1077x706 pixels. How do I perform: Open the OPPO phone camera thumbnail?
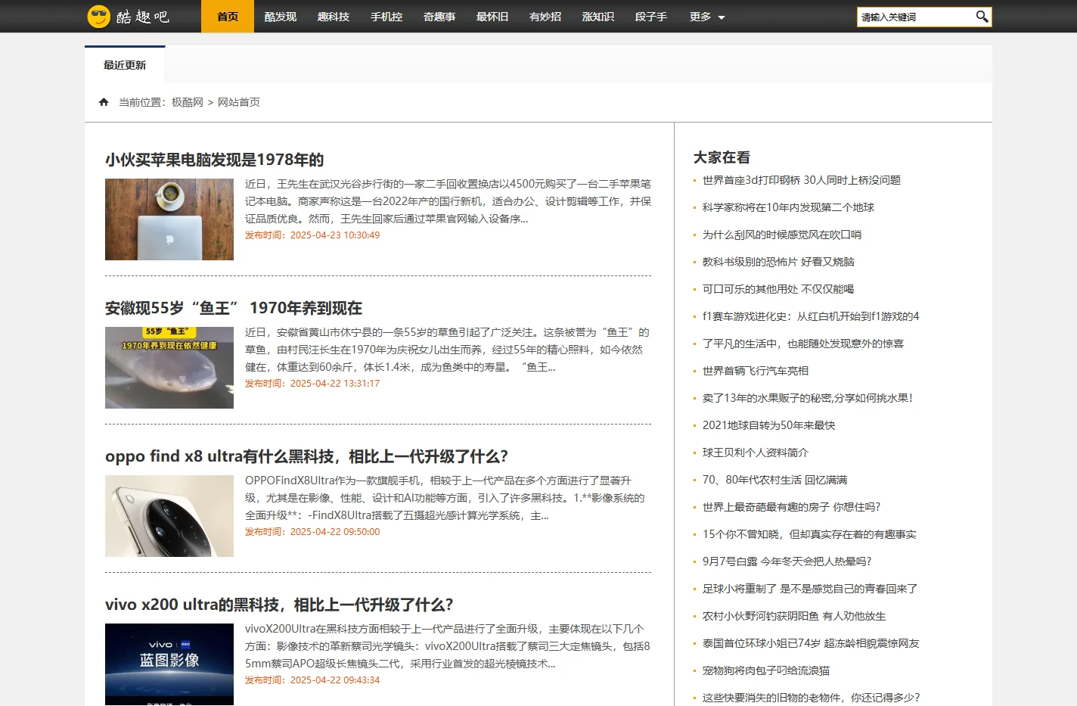click(x=169, y=516)
